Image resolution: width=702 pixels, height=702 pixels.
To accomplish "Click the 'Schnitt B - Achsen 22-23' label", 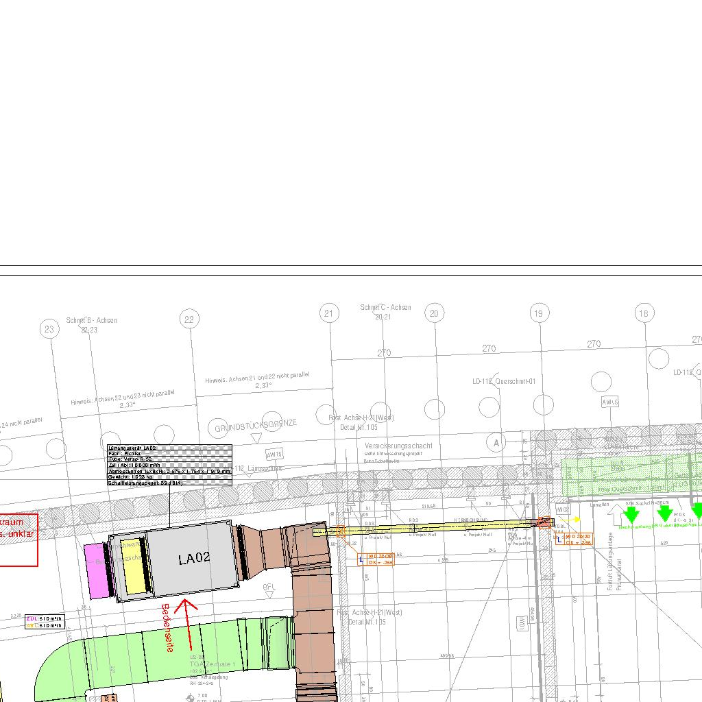I will 91,325.
